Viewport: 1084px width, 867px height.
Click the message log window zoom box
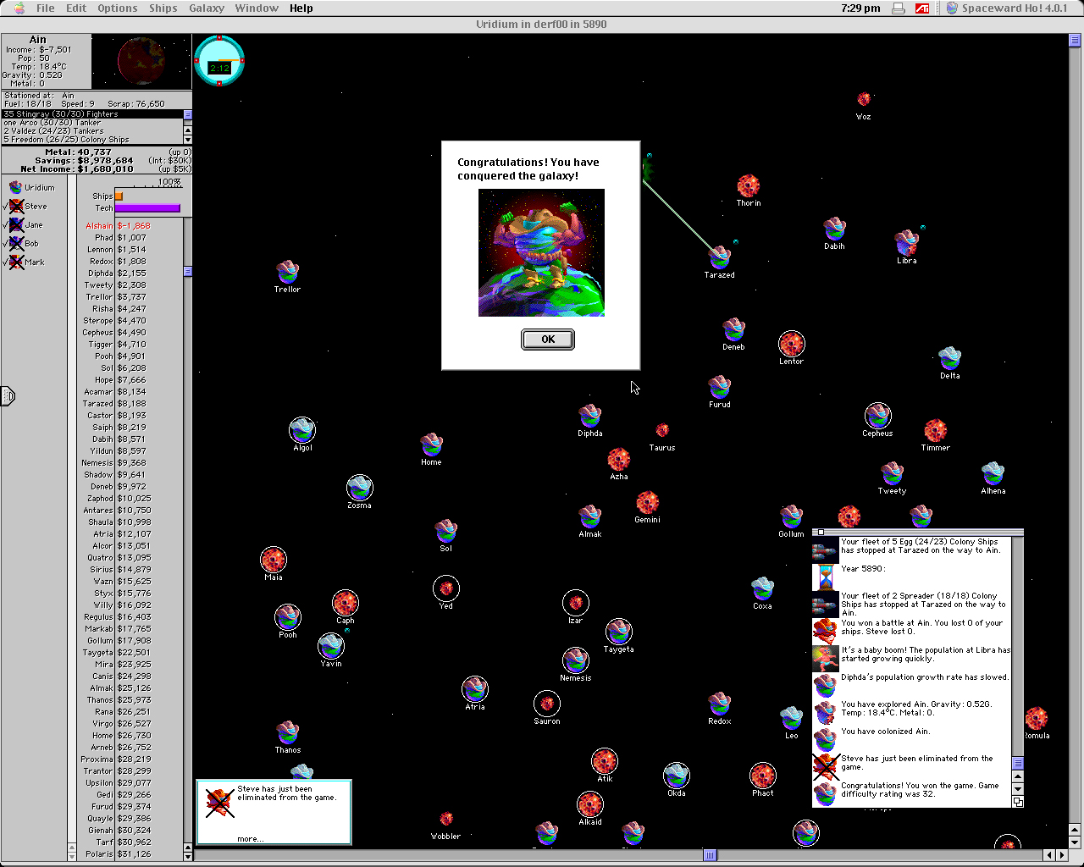[1018, 802]
